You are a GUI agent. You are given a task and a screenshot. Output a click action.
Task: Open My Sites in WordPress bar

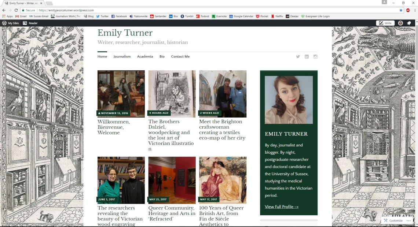11,23
